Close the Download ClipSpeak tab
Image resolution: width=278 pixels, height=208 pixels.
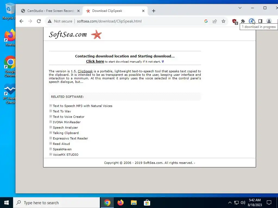pos(143,11)
